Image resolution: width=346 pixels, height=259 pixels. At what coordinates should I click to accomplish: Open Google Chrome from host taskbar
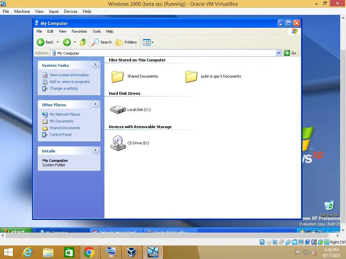(89, 252)
